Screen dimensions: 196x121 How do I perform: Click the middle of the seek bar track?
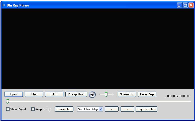coord(99,101)
